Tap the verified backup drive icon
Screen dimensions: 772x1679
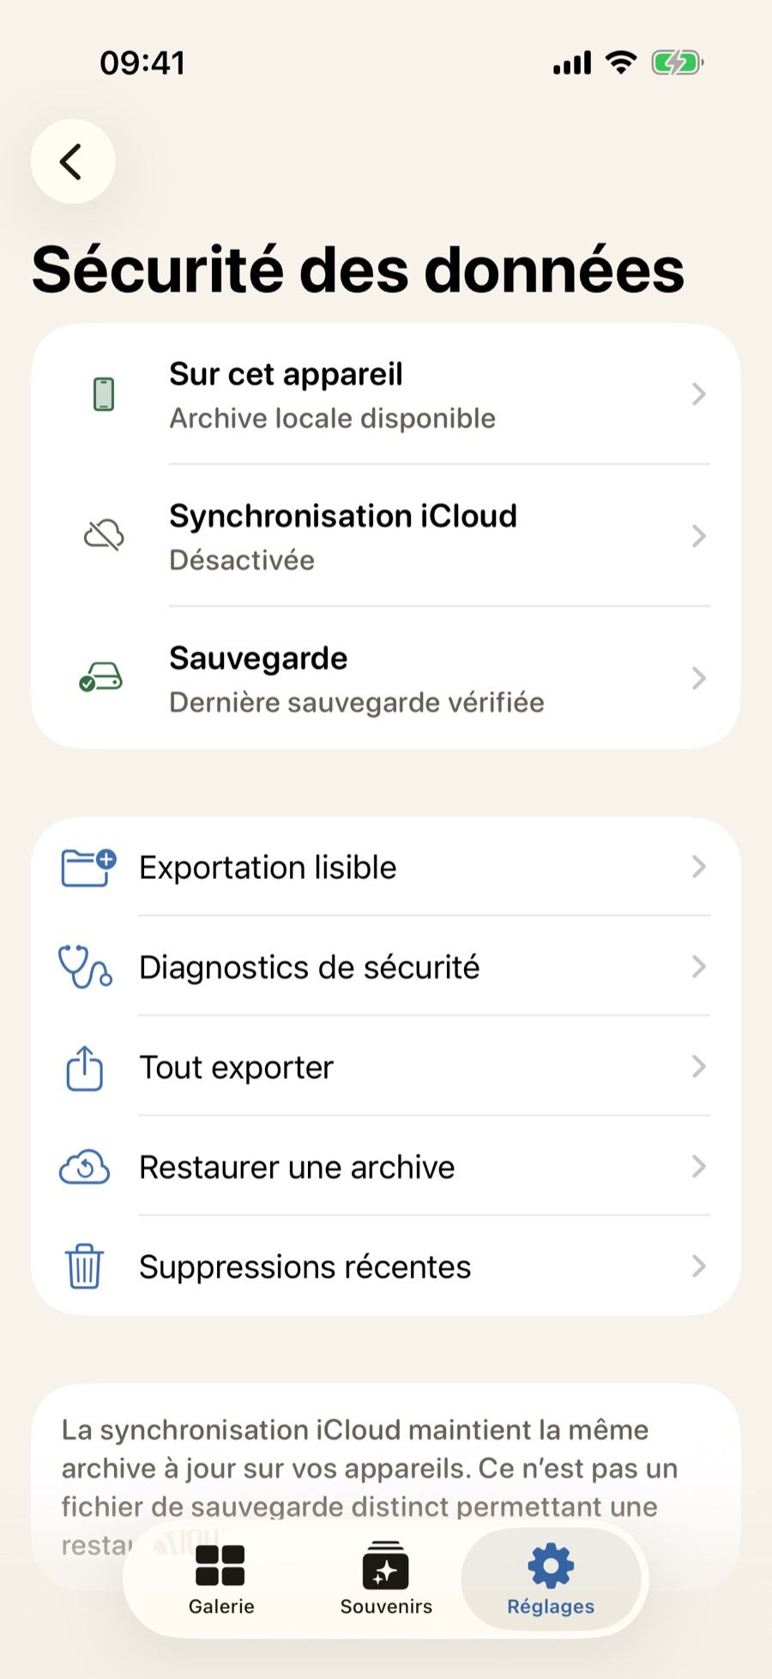tap(101, 677)
